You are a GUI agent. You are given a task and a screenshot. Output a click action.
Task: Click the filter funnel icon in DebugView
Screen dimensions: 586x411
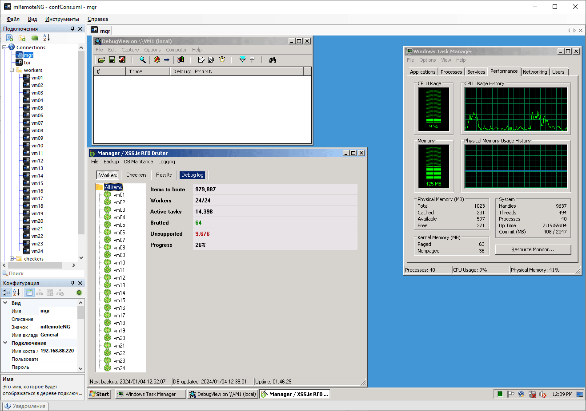click(x=242, y=59)
